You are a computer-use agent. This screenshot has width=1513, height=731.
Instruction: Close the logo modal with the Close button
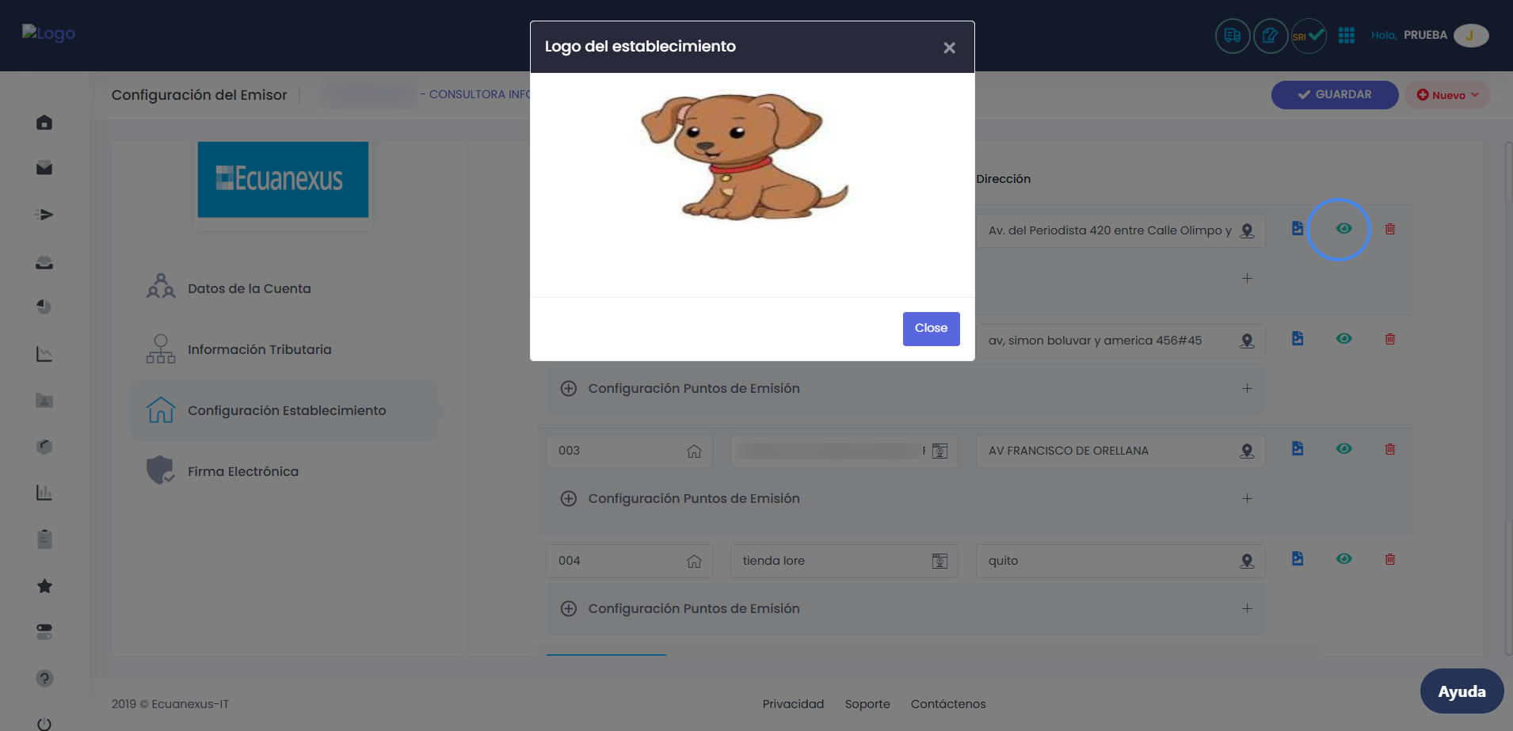point(930,328)
